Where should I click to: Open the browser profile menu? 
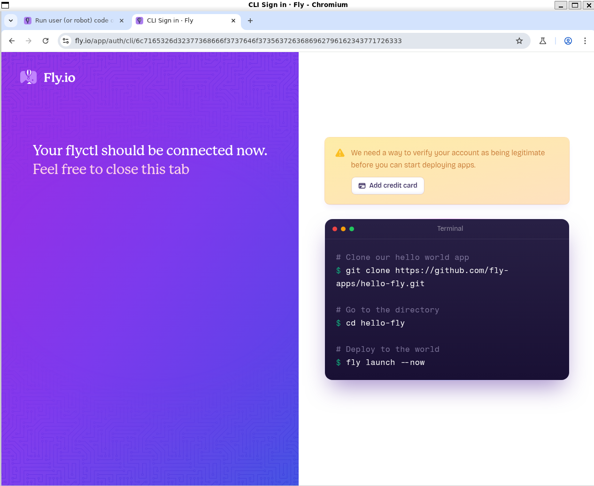[568, 41]
